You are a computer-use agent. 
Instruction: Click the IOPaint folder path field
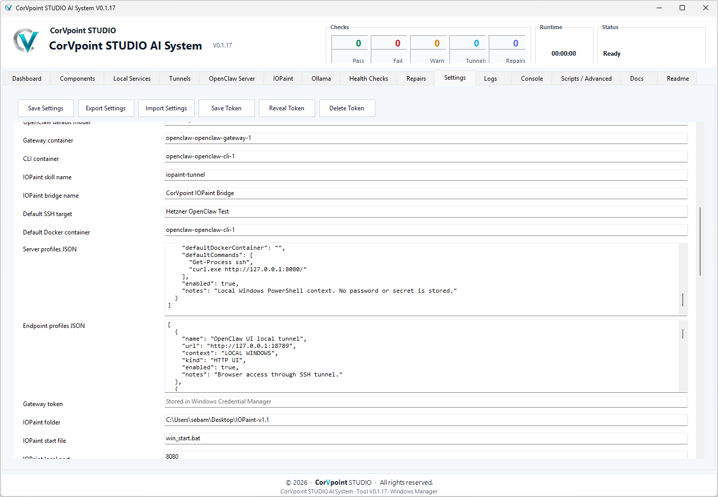pos(426,420)
